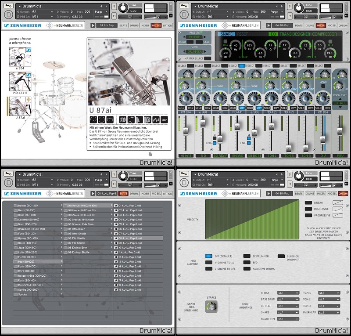Select GM (DEFAULT) MIDI mapping

point(209,256)
